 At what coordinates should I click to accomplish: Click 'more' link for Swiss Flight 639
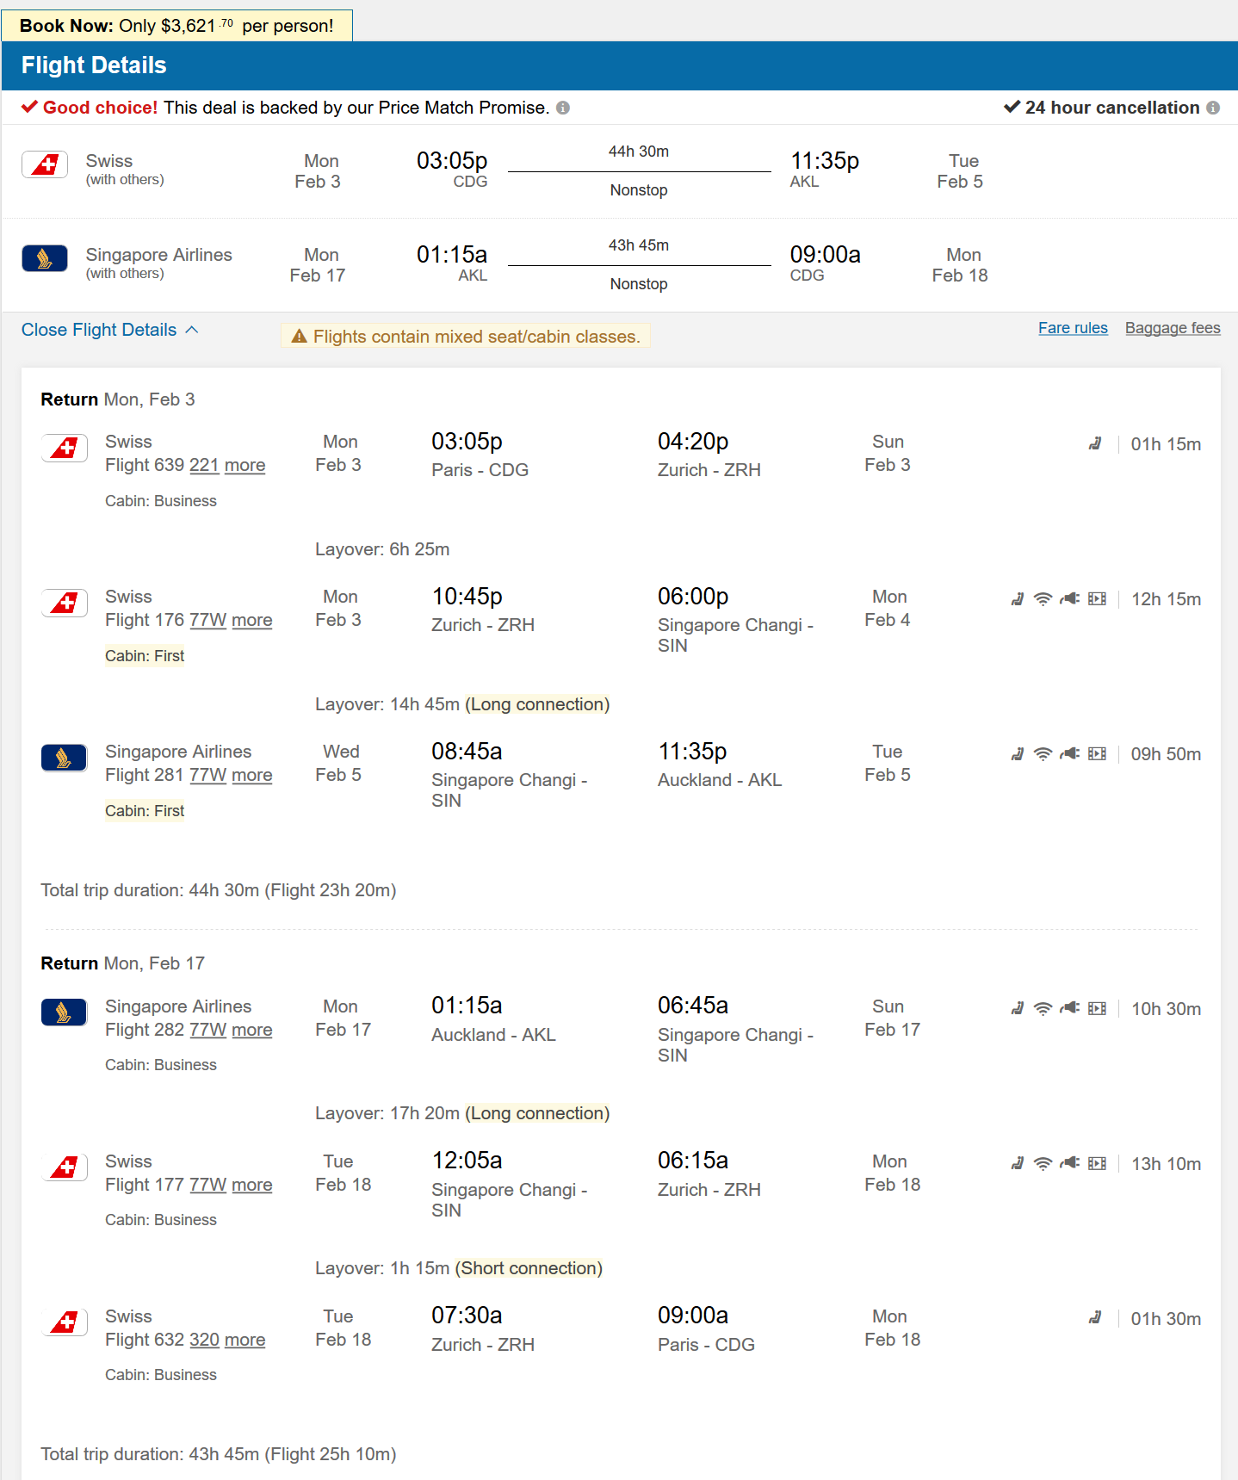pos(245,465)
